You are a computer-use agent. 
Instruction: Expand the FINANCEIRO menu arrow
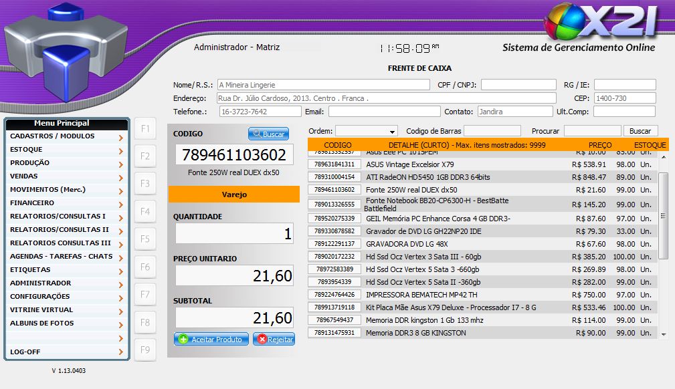(120, 205)
